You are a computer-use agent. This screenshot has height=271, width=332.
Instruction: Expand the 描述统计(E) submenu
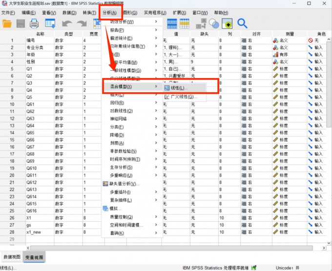pyautogui.click(x=121, y=38)
